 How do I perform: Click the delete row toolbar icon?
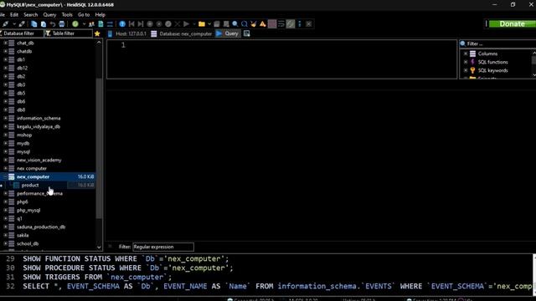coord(159,24)
